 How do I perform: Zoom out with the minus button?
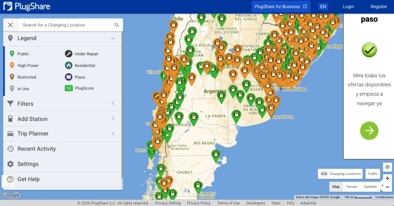click(x=387, y=187)
